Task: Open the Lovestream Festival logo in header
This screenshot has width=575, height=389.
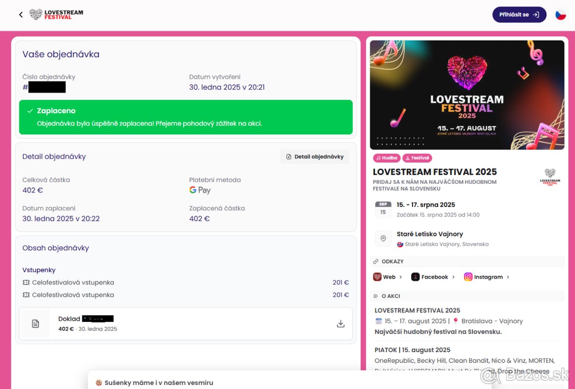Action: [56, 14]
